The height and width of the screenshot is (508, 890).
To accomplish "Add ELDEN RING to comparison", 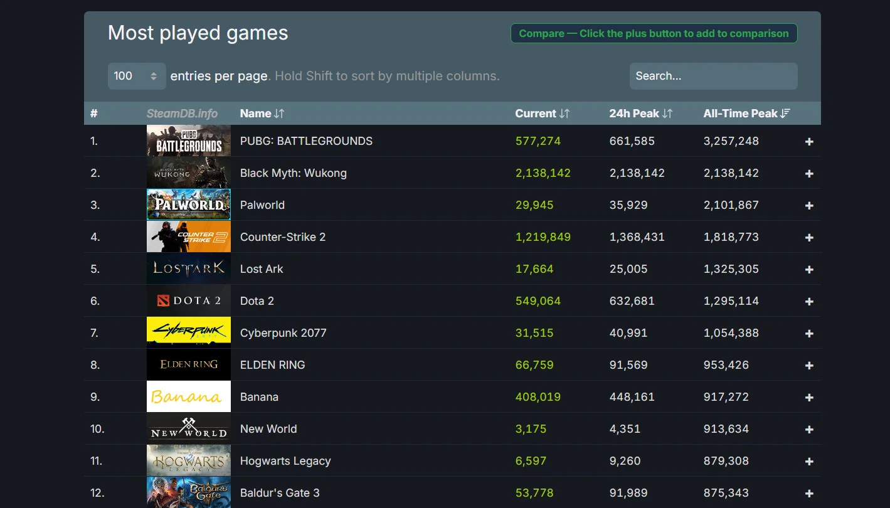I will [x=809, y=366].
